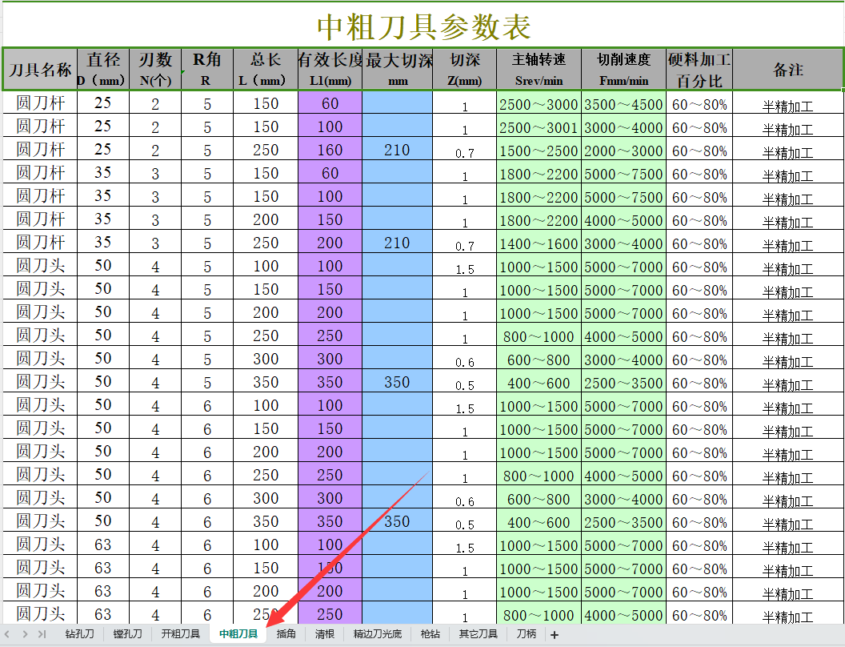845x647 pixels.
Task: Click the 切深 Z(mm) header cell
Action: [465, 70]
